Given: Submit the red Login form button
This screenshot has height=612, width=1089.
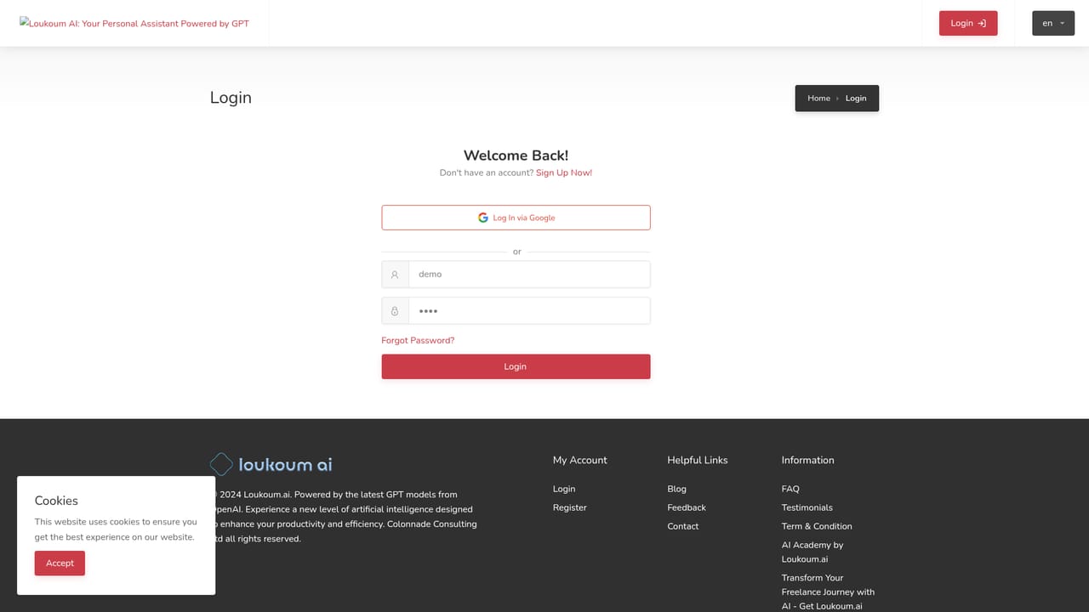Looking at the screenshot, I should click(x=516, y=366).
